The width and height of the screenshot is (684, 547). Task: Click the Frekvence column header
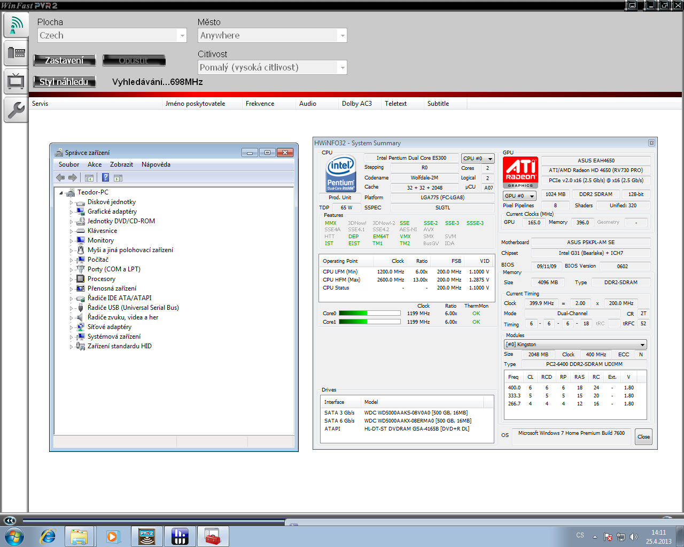point(269,104)
